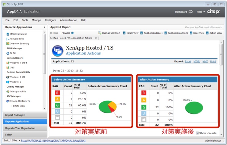Collapse the Reports: Applications side panel

pos(45,27)
